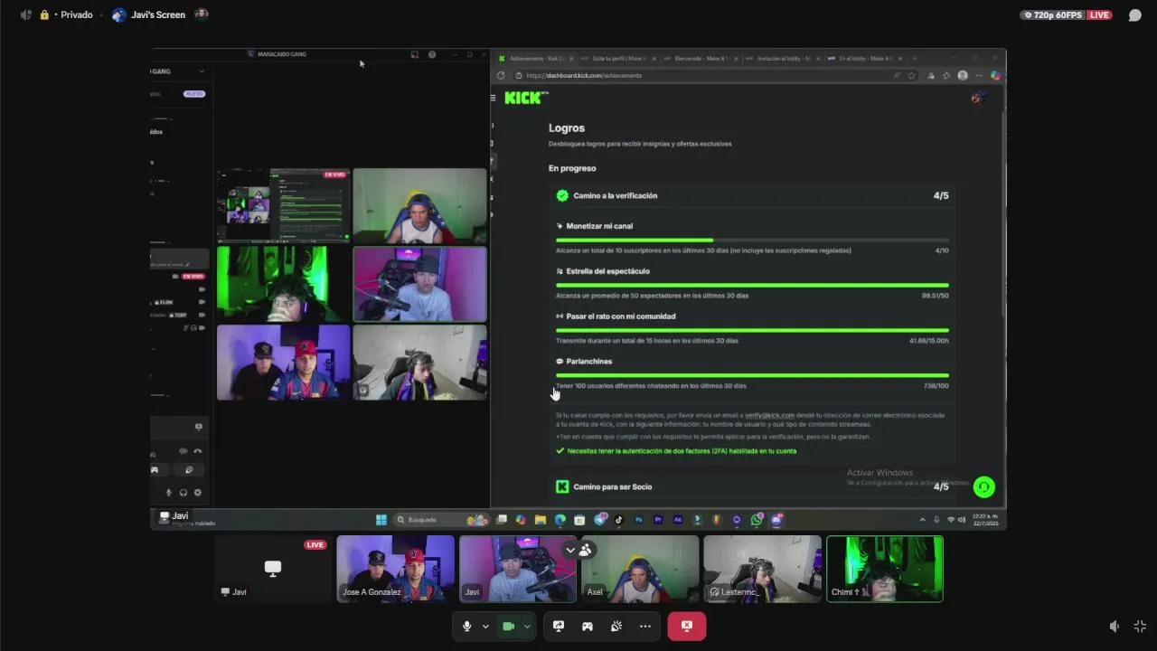Click the green floating help button on Kick page
The image size is (1157, 651).
(984, 487)
